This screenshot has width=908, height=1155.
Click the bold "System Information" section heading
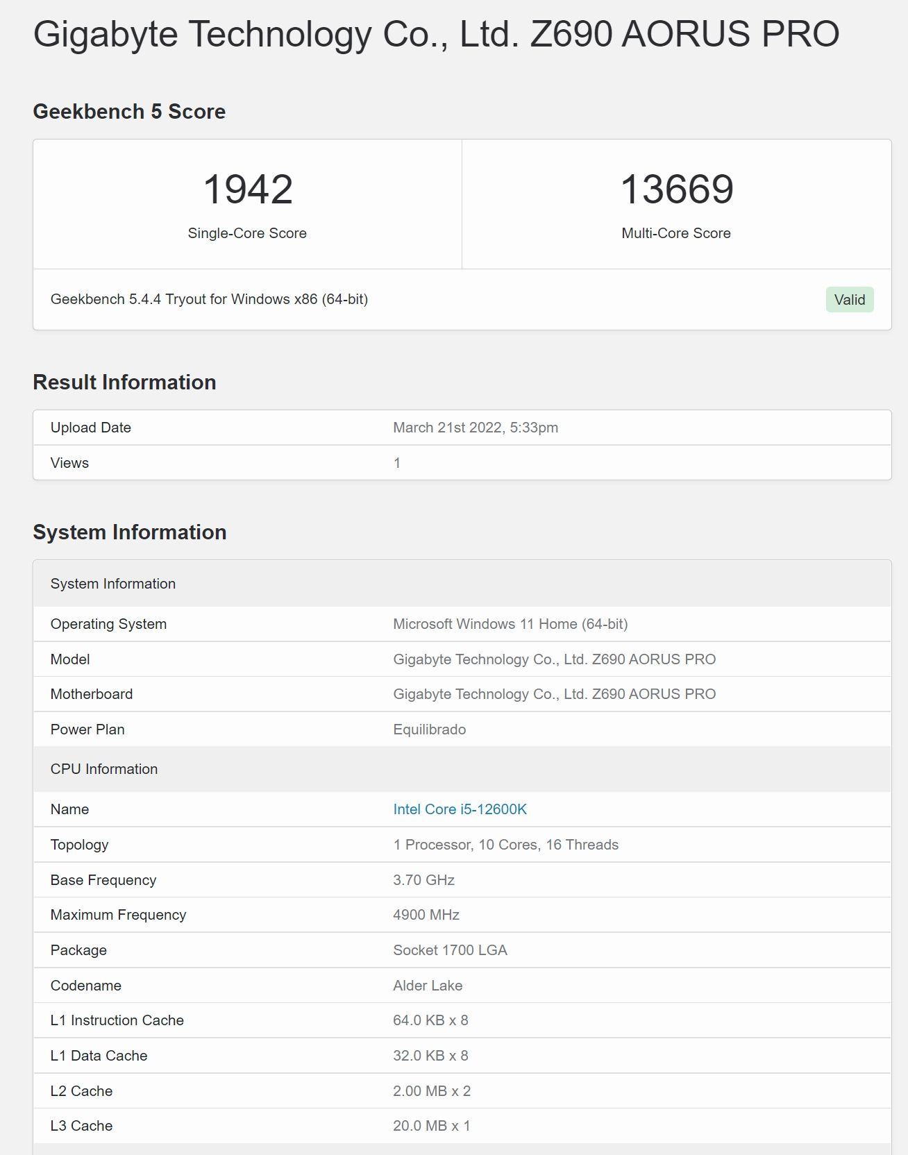(x=130, y=532)
